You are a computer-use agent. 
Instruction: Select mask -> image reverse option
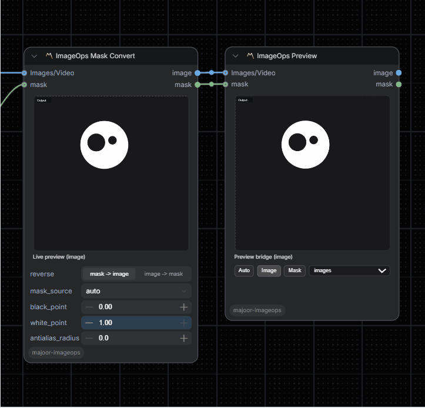point(109,274)
